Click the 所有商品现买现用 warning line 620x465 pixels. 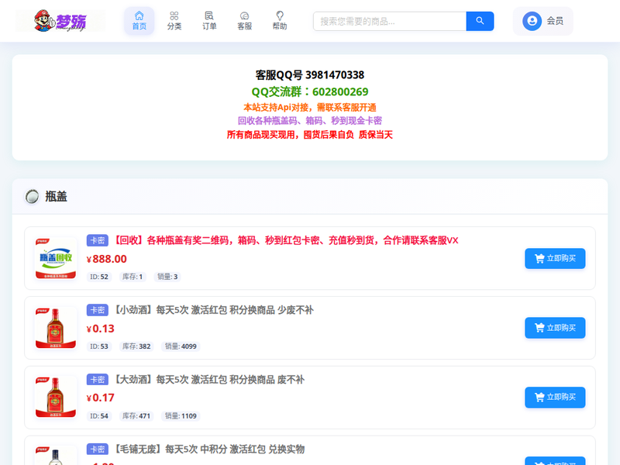coord(310,135)
